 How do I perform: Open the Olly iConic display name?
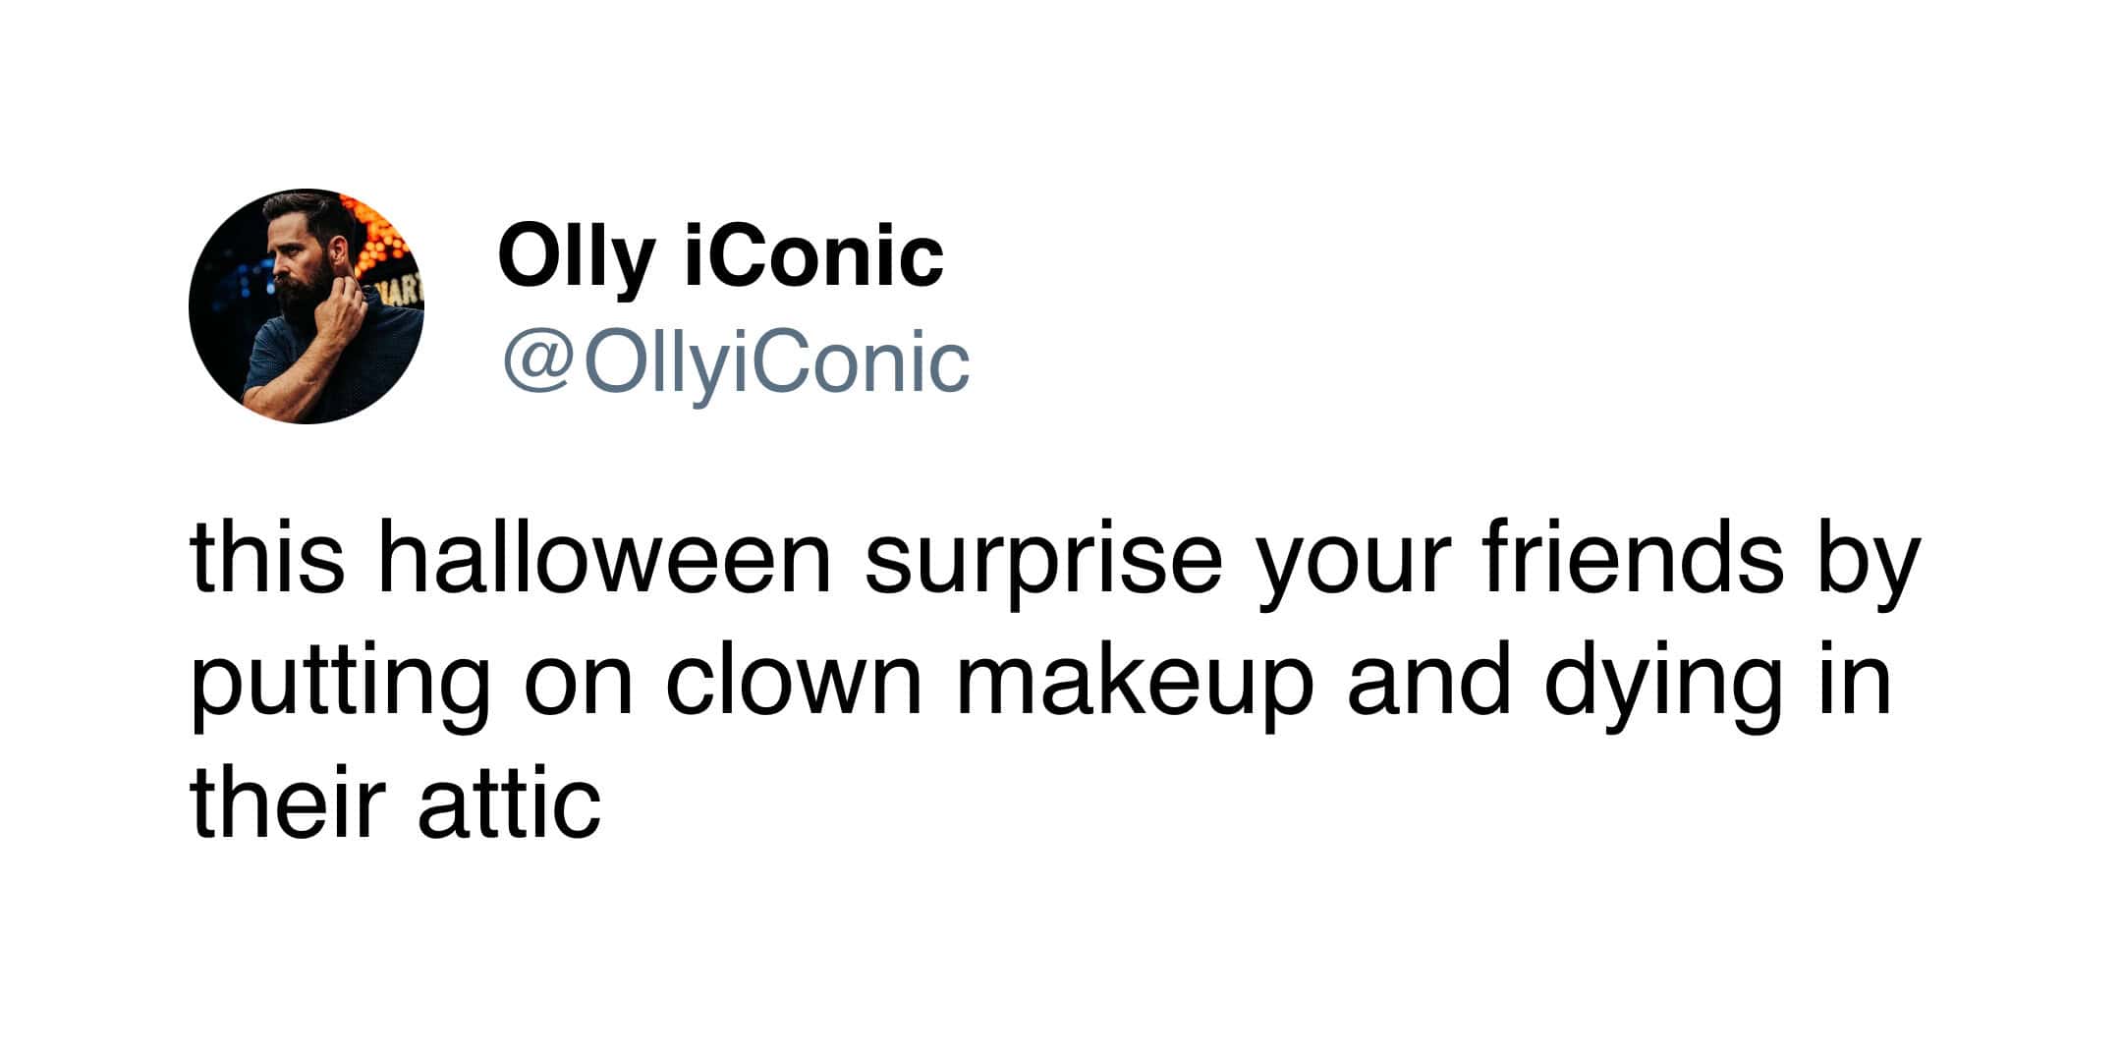[x=720, y=255]
